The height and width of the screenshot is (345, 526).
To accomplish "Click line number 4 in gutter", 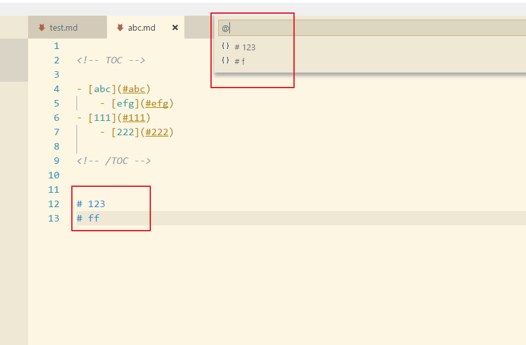I will [x=56, y=89].
